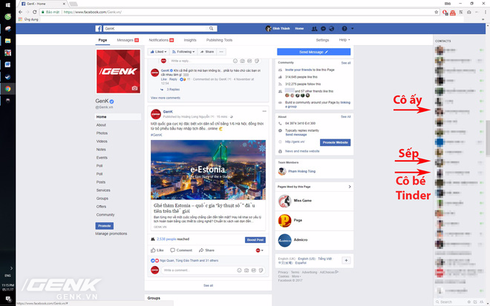The image size is (490, 306).
Task: Switch to the Messages tab
Action: [128, 40]
